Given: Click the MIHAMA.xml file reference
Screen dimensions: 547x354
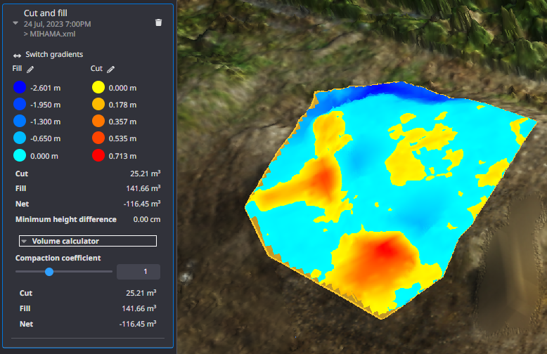Looking at the screenshot, I should tap(52, 34).
